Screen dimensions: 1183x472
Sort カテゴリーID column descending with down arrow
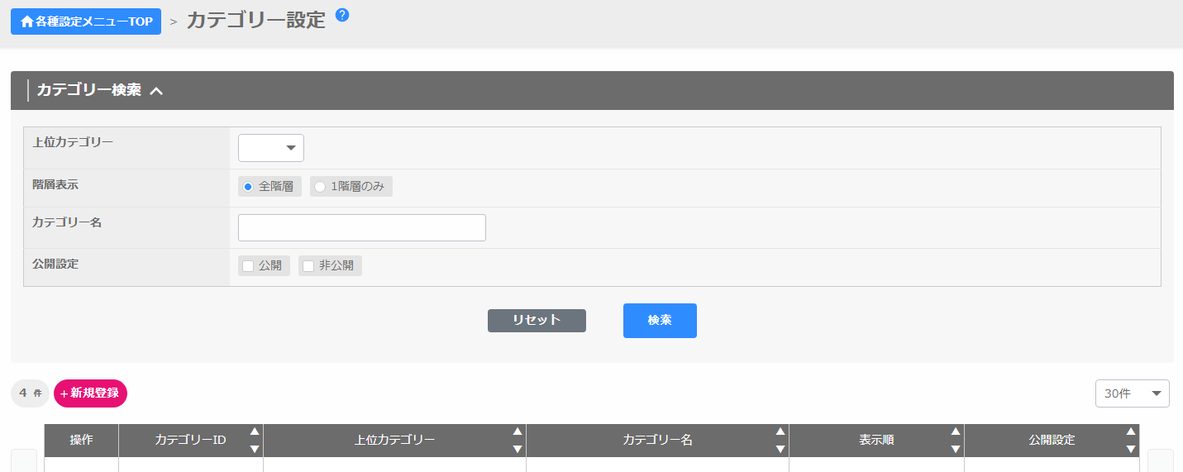pos(255,449)
